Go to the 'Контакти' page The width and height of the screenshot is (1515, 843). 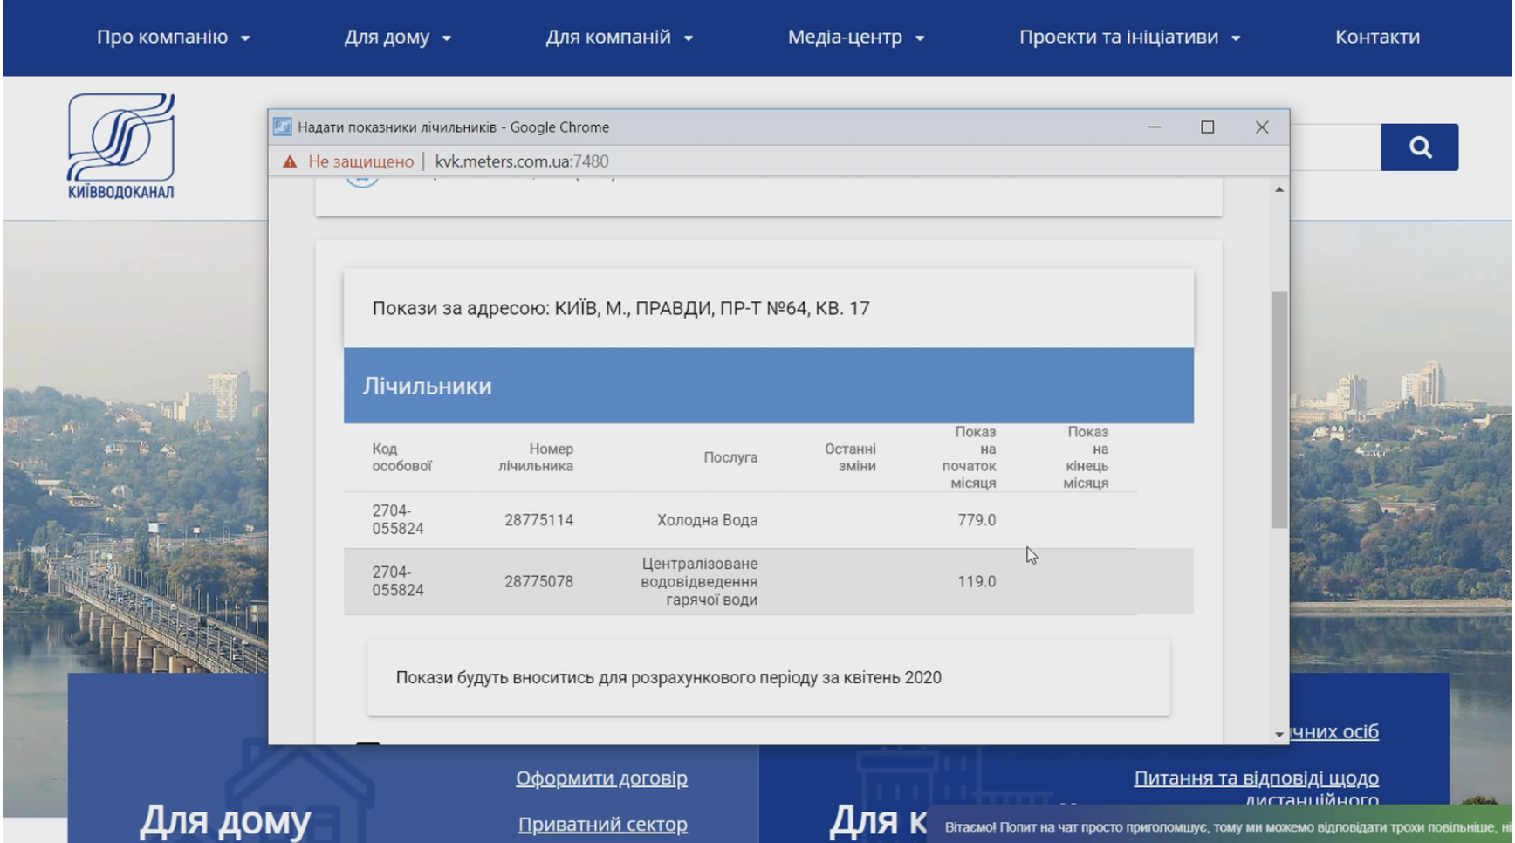click(1377, 38)
